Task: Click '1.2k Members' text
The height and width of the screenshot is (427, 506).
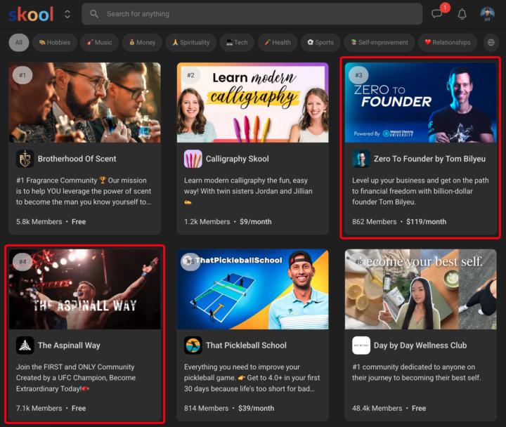Action: point(207,222)
